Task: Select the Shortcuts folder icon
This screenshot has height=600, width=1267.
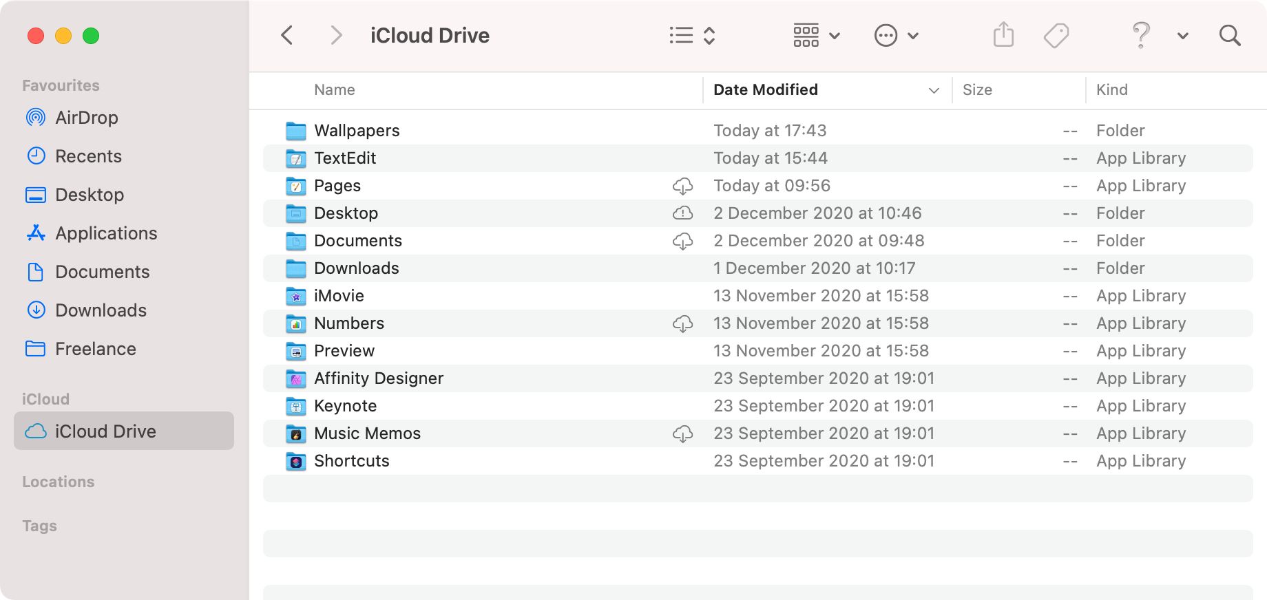Action: click(296, 461)
